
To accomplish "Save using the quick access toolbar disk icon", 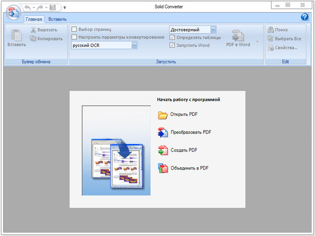I will (x=53, y=7).
